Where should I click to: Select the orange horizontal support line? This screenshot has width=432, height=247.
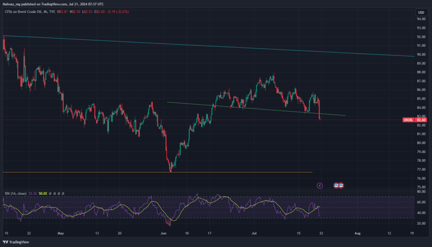pos(158,172)
